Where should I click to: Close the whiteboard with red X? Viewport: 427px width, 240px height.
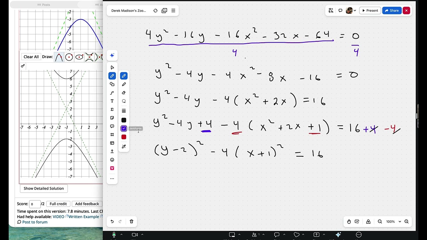[406, 11]
